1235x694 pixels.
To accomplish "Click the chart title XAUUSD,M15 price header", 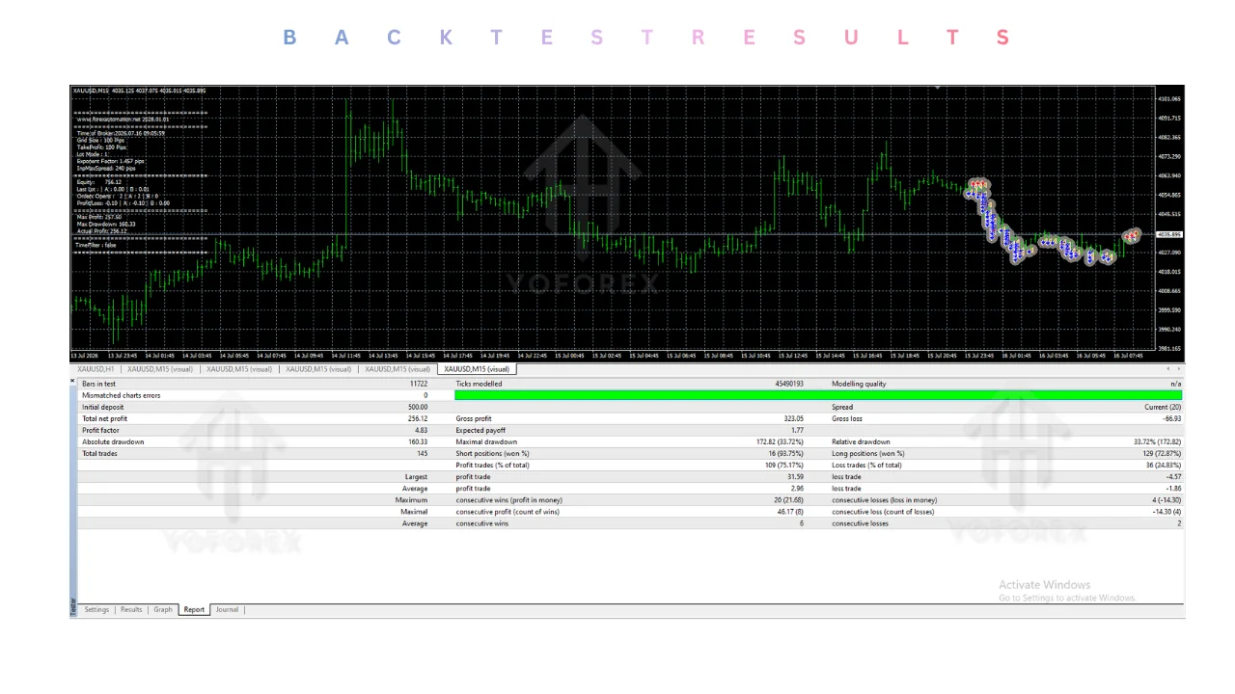I will (139, 91).
